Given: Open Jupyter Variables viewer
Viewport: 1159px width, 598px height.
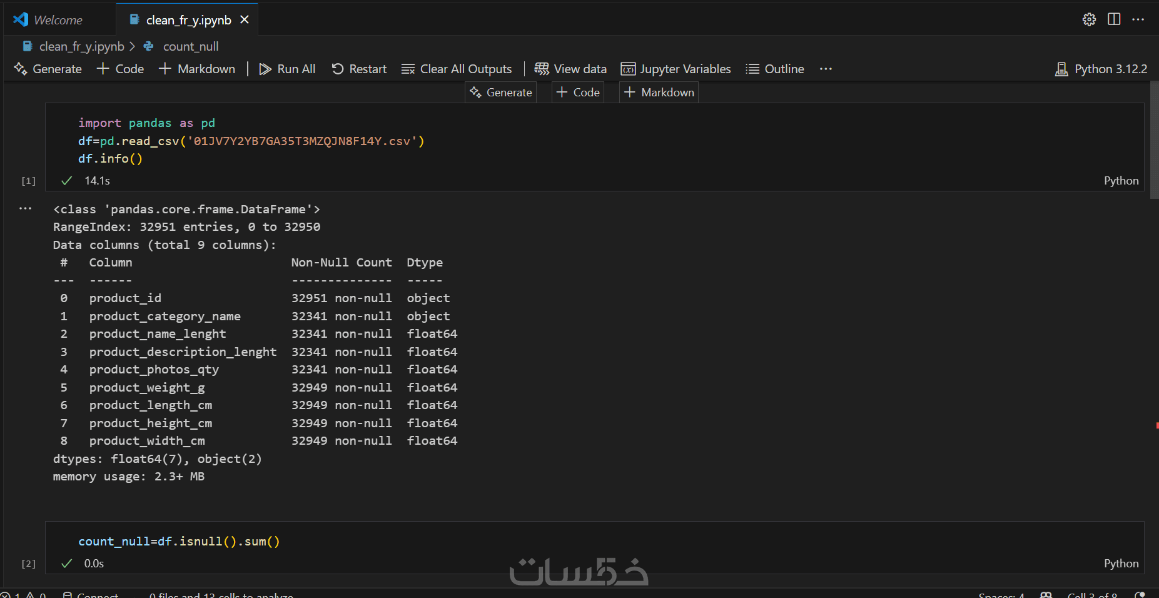Looking at the screenshot, I should (x=676, y=69).
